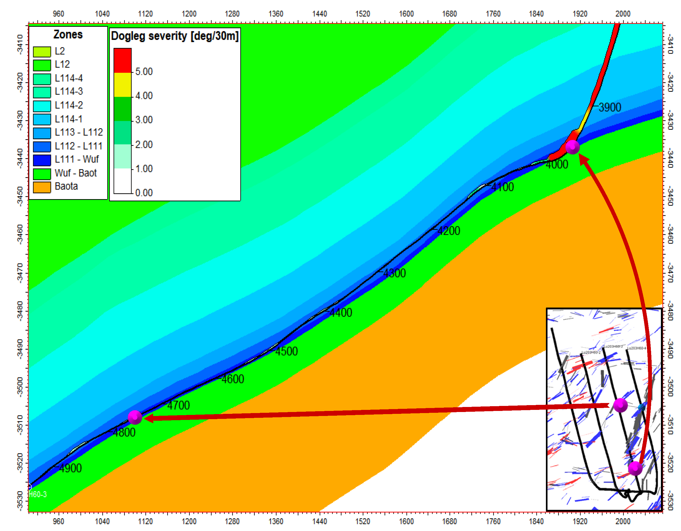This screenshot has height=531, width=681.
Task: Click the lower magenta marker in inset map
Action: (635, 468)
